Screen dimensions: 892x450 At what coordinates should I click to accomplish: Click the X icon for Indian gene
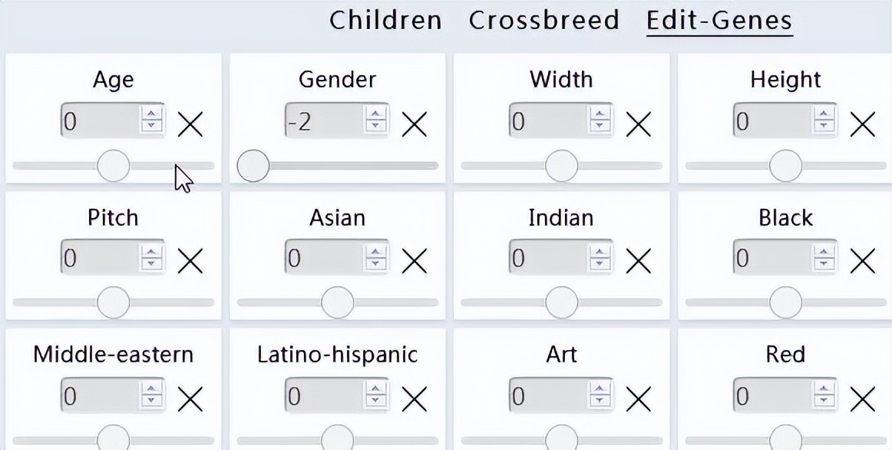click(639, 260)
